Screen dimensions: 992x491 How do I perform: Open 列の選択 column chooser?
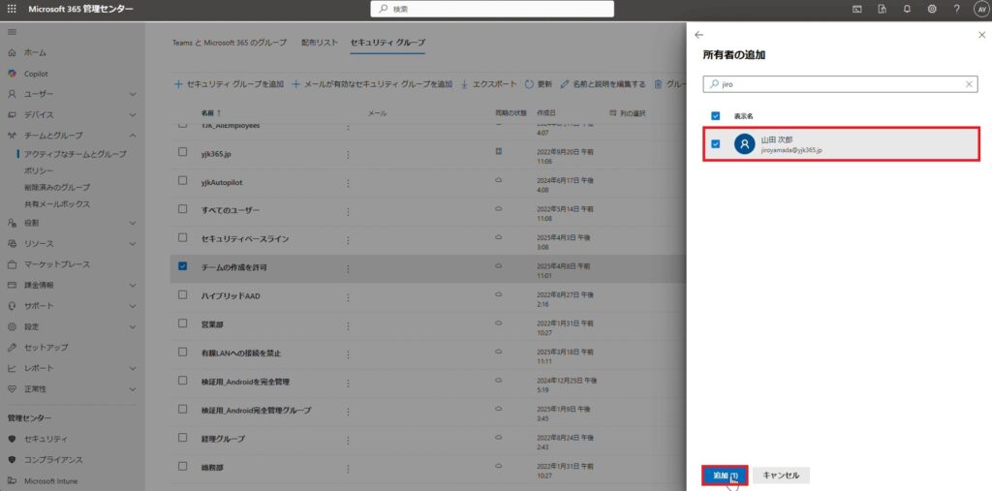coord(627,112)
